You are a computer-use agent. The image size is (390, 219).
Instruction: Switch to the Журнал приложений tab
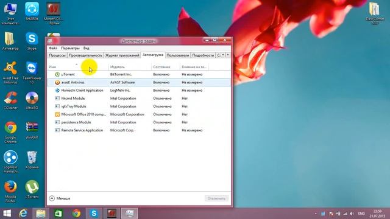pyautogui.click(x=122, y=55)
